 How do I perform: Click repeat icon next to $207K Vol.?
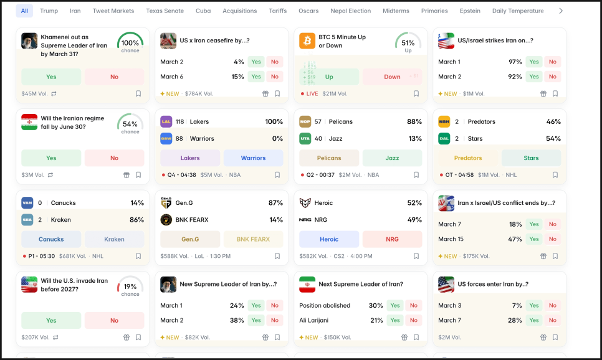(55, 338)
